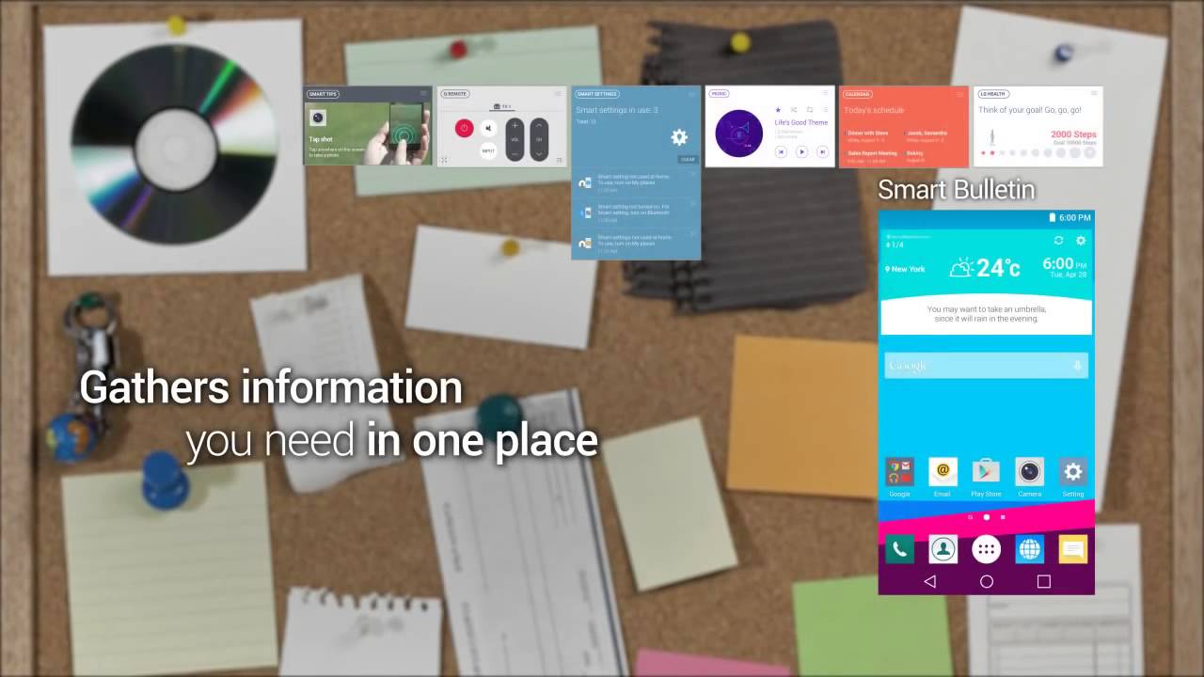Tap the red power button on Q Remote

click(464, 129)
